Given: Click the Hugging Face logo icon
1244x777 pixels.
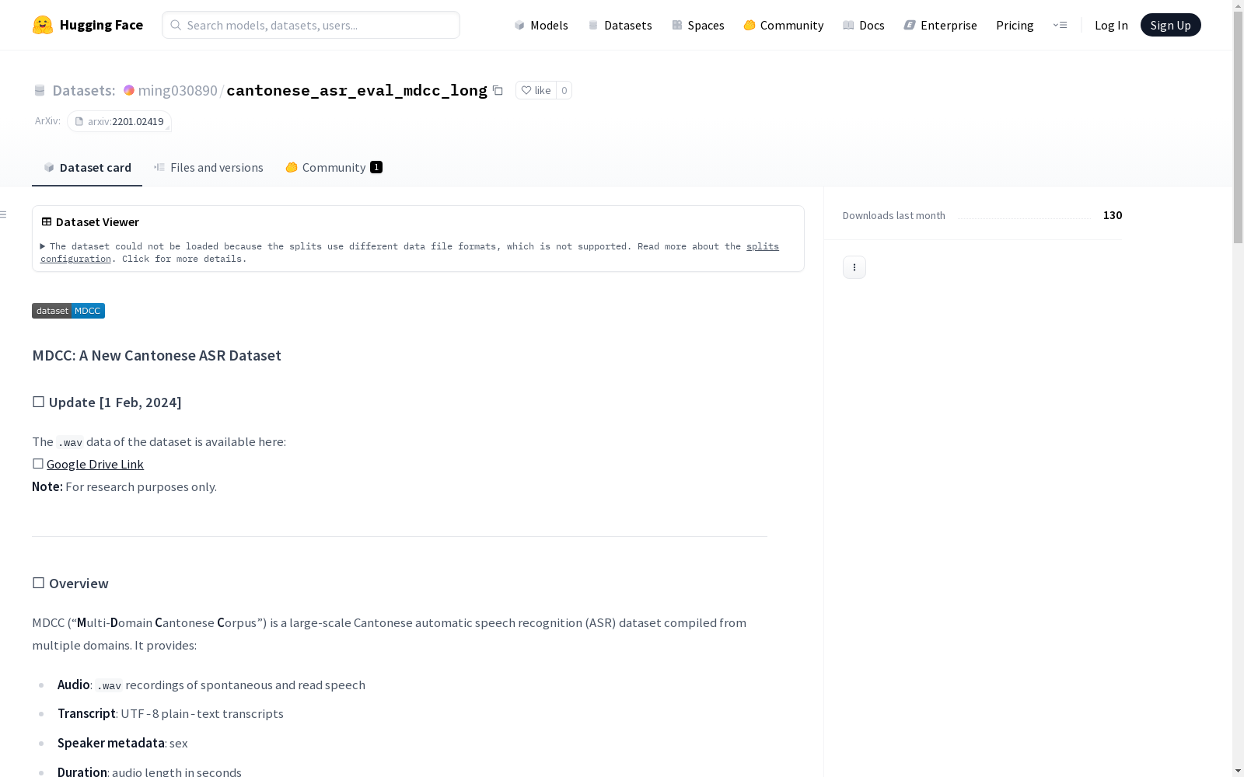Looking at the screenshot, I should [43, 25].
